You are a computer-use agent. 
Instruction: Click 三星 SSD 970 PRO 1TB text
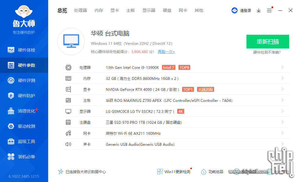(125, 122)
